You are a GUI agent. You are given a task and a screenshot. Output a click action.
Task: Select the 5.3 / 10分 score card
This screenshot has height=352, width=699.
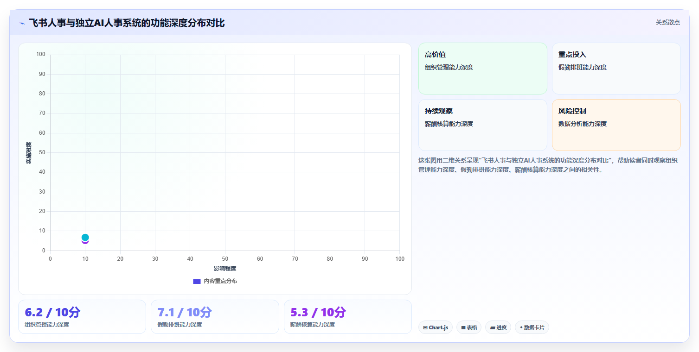[x=348, y=317]
